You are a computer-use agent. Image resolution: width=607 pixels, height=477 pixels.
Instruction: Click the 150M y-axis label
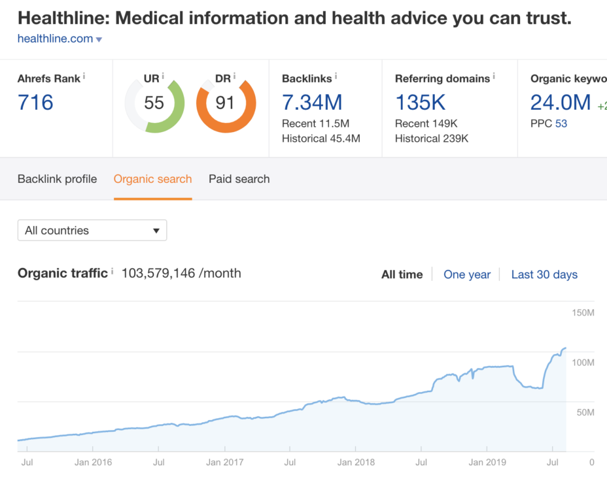(583, 312)
